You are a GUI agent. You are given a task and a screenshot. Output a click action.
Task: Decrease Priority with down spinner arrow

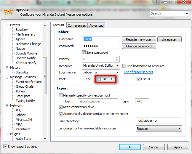click(117, 60)
